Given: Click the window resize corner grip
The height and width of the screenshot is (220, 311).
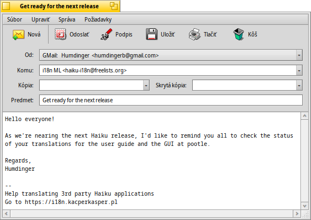Looking at the screenshot, I should [305, 214].
